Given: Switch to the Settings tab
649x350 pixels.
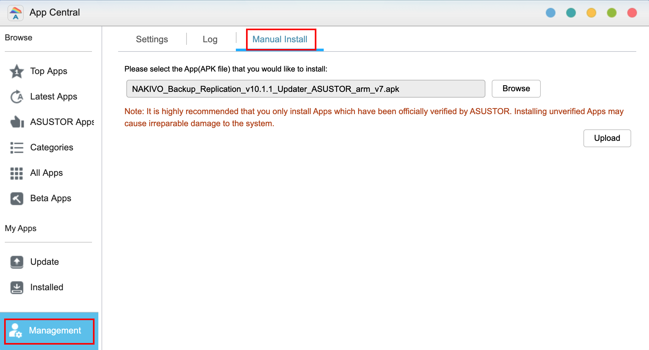Looking at the screenshot, I should pos(152,39).
